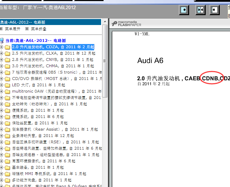Click folder icon of 主动转向
The width and height of the screenshot is (230, 187).
click(x=7, y=104)
